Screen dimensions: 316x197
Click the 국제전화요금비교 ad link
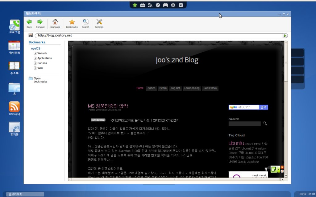pos(122,120)
